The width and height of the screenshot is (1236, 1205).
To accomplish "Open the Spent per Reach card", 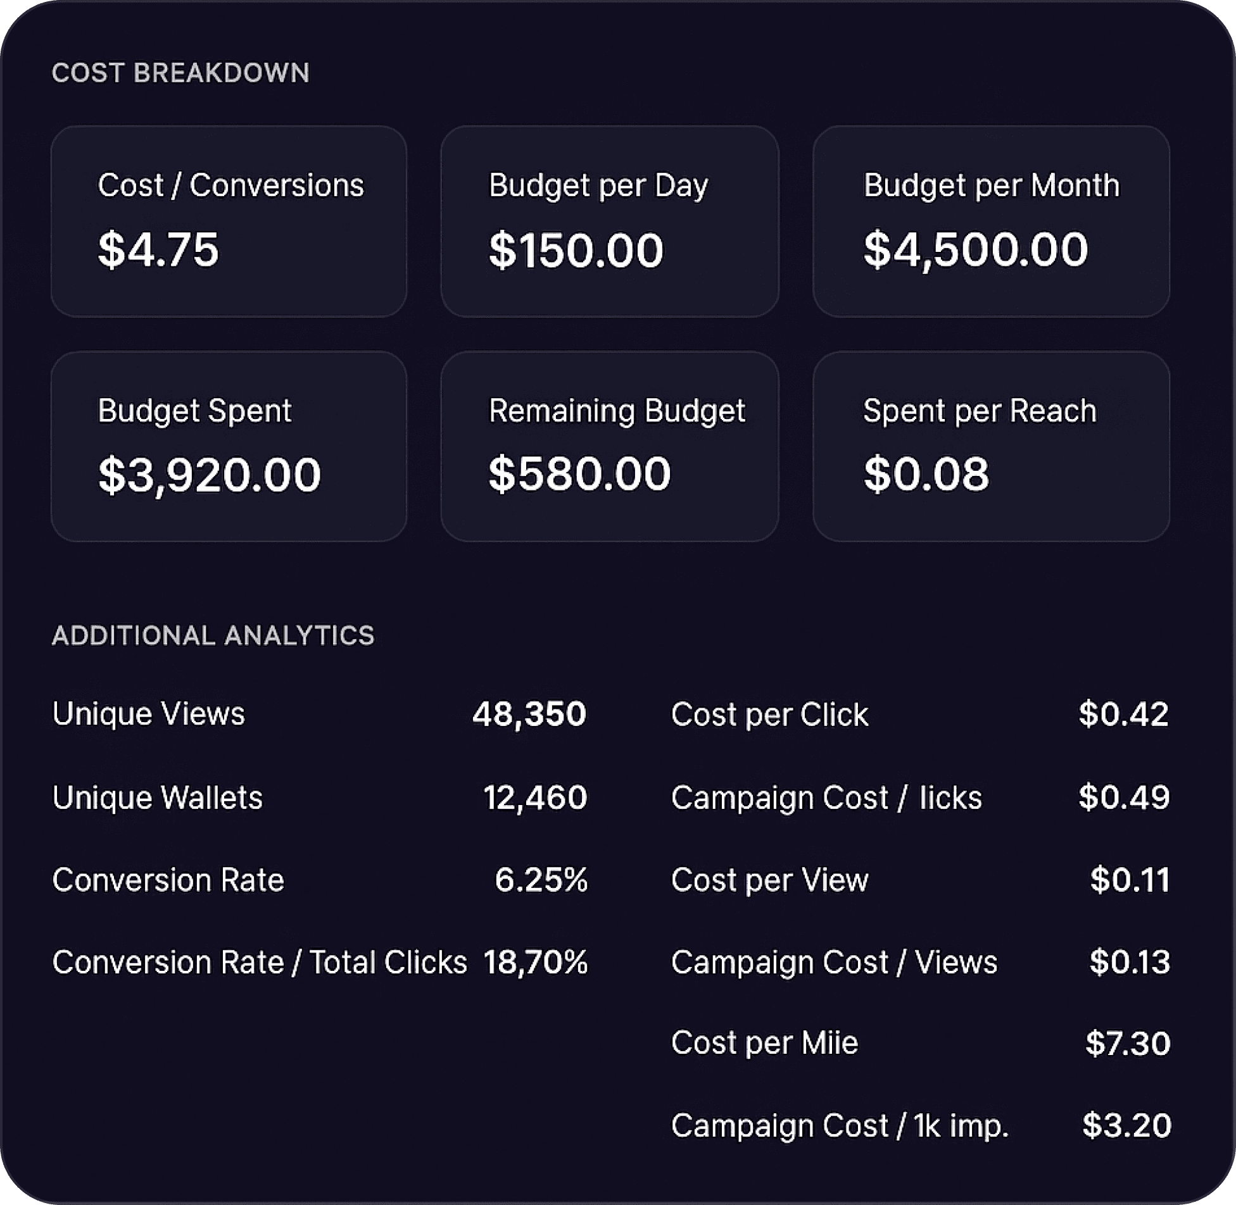I will click(990, 446).
